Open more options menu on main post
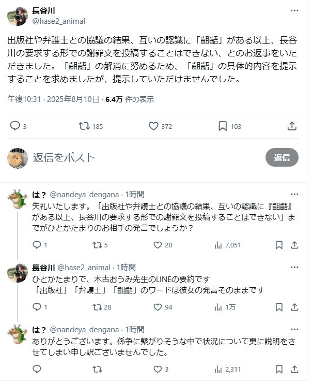312x383 pixels. pos(294,11)
